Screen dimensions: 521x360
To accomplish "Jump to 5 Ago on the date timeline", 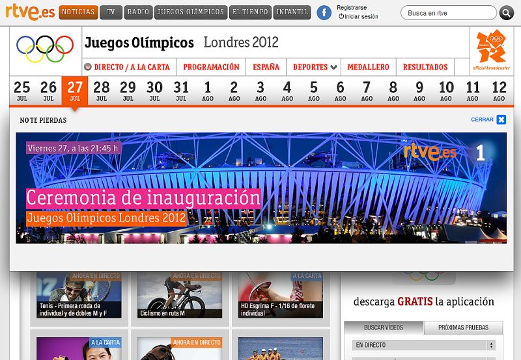I will pos(313,90).
